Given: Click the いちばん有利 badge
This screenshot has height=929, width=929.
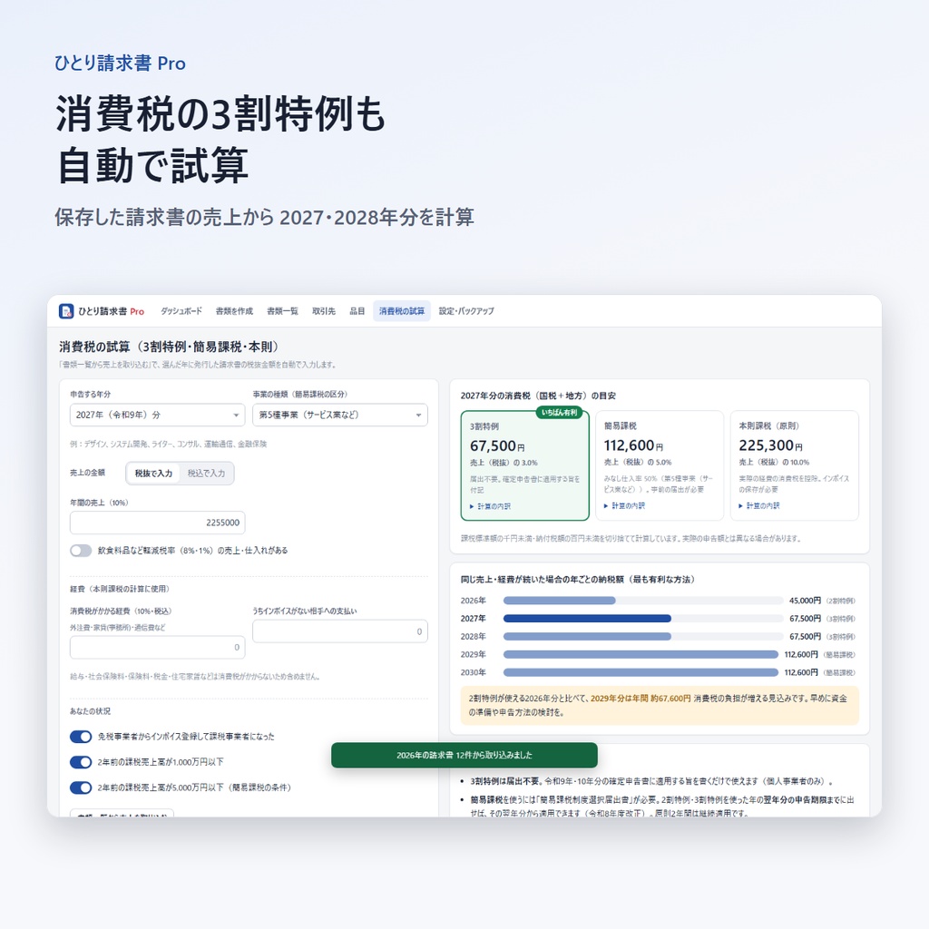Looking at the screenshot, I should [x=559, y=413].
